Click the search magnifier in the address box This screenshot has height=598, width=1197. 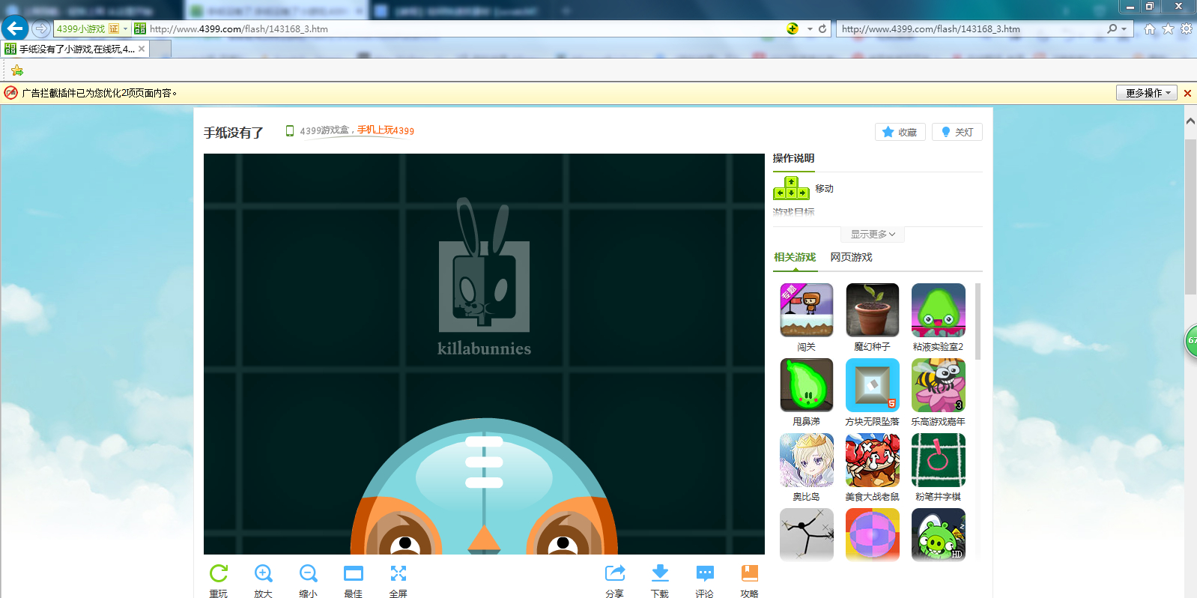[1112, 28]
